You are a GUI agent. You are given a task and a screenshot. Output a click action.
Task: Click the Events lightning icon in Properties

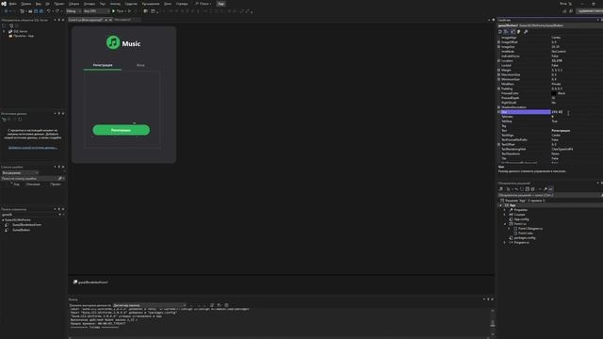(x=519, y=31)
